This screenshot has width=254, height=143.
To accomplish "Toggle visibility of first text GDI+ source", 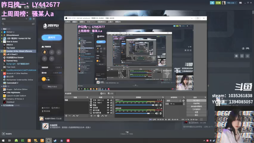I will click(x=108, y=100).
